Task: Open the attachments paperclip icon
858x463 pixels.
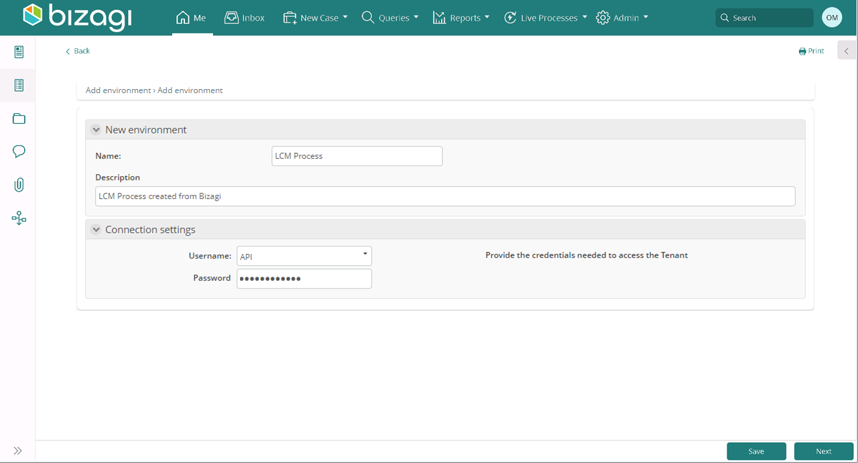Action: 19,185
